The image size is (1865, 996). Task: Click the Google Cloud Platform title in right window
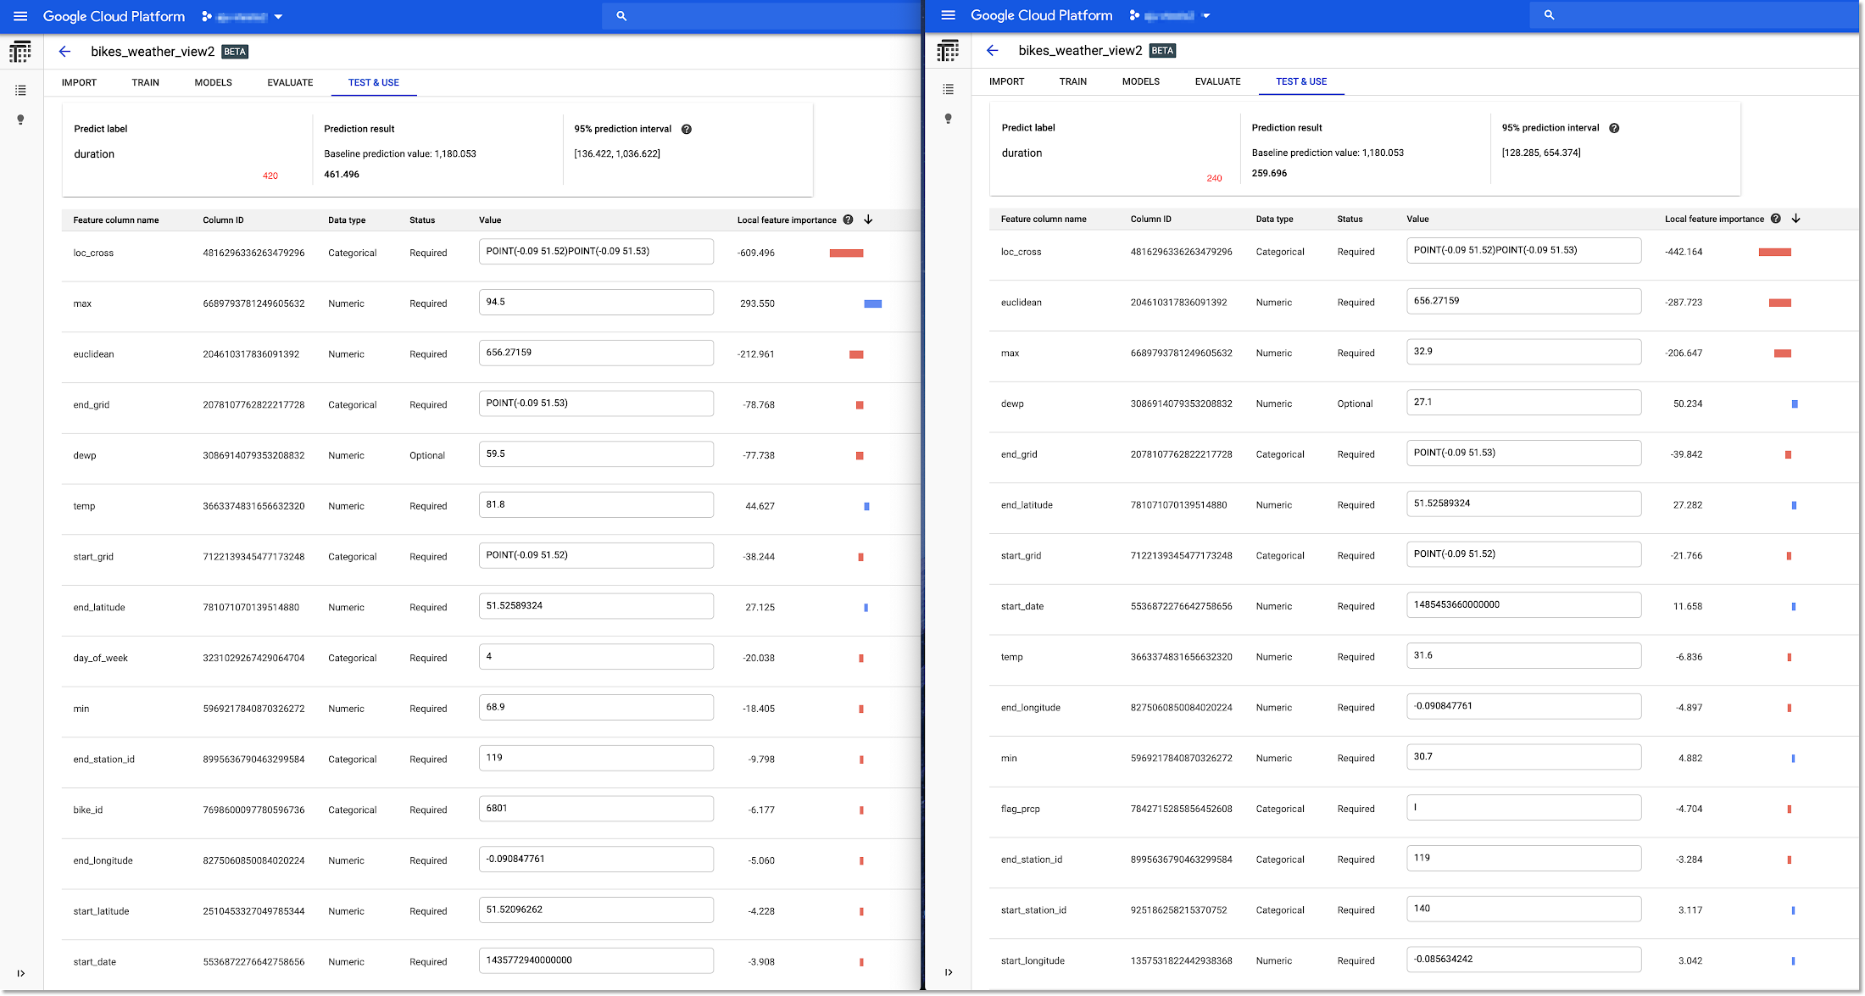(1041, 15)
